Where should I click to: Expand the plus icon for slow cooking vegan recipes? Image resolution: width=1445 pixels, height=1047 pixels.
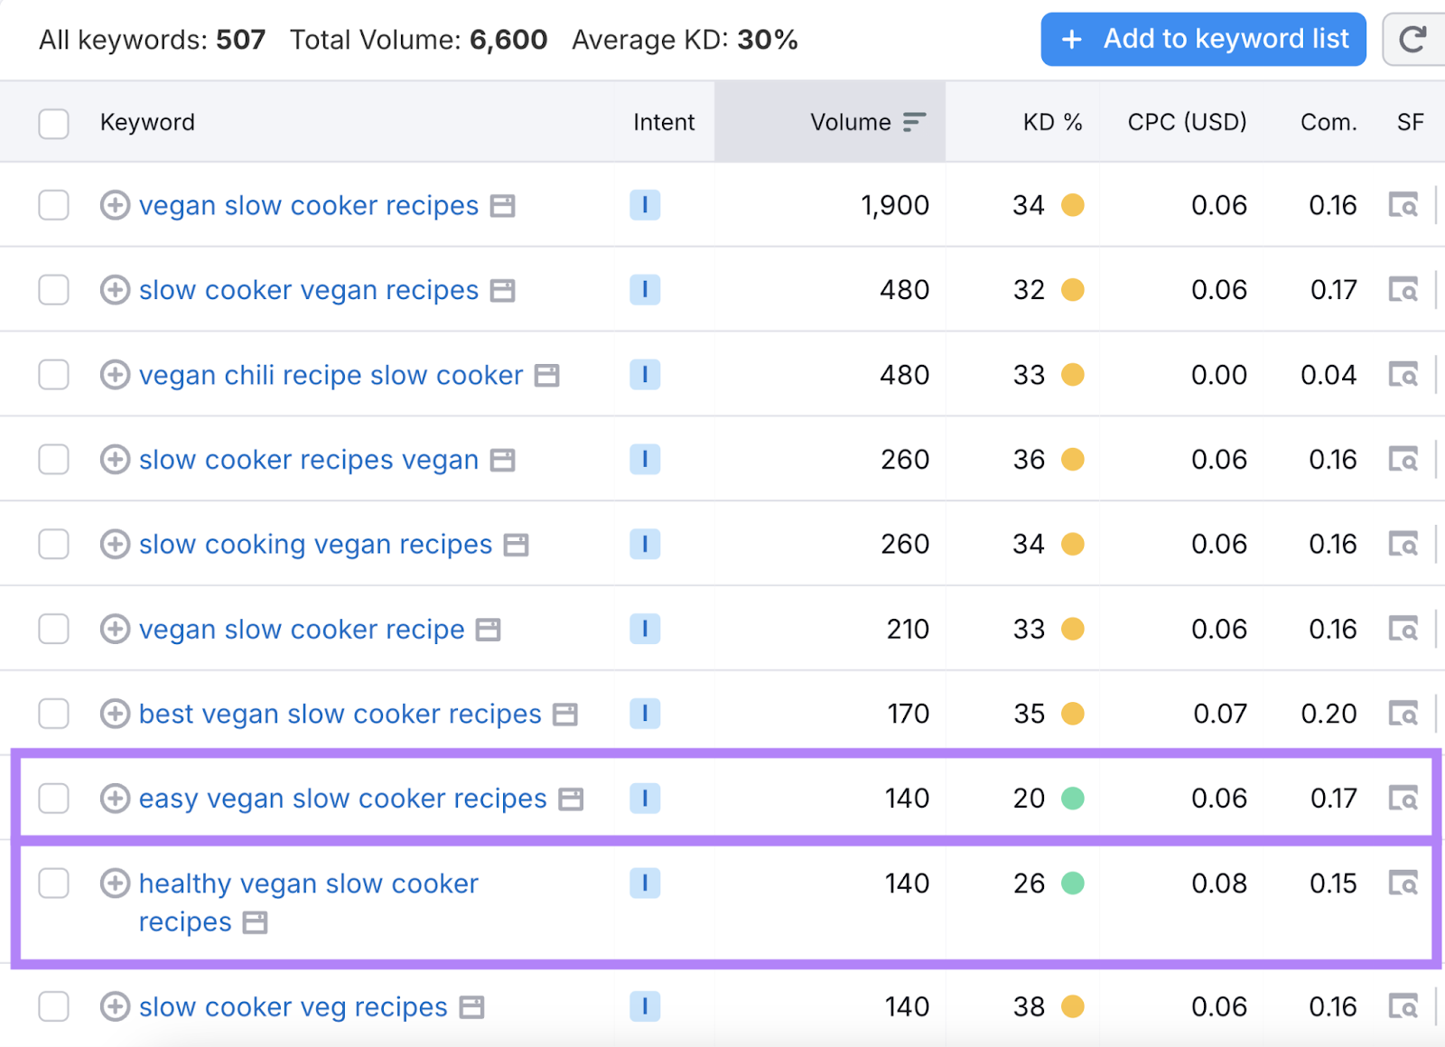115,544
